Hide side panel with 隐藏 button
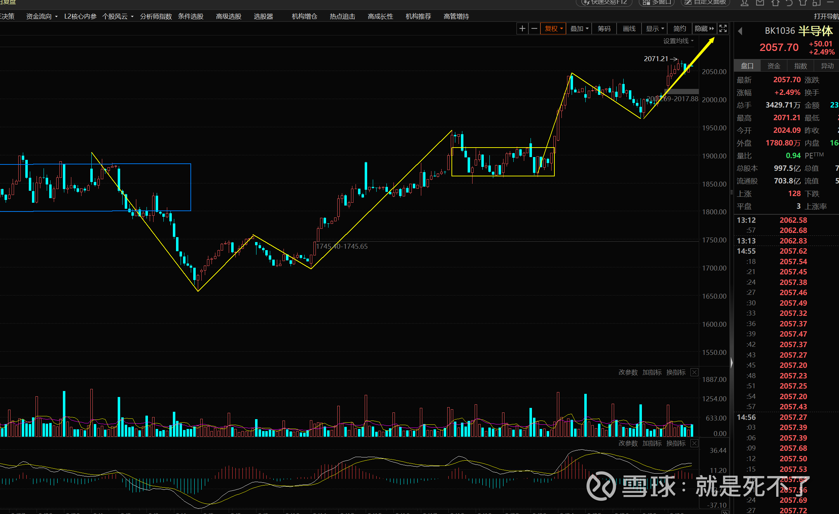 click(704, 28)
